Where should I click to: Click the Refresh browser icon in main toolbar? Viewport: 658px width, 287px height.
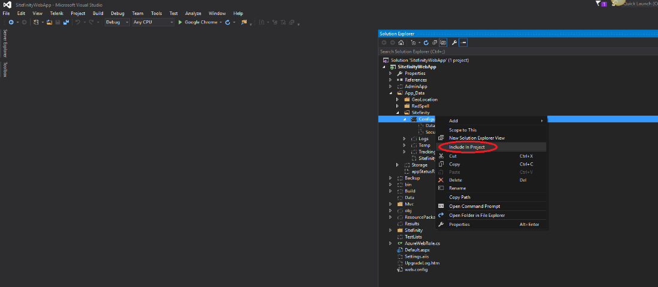coord(228,22)
